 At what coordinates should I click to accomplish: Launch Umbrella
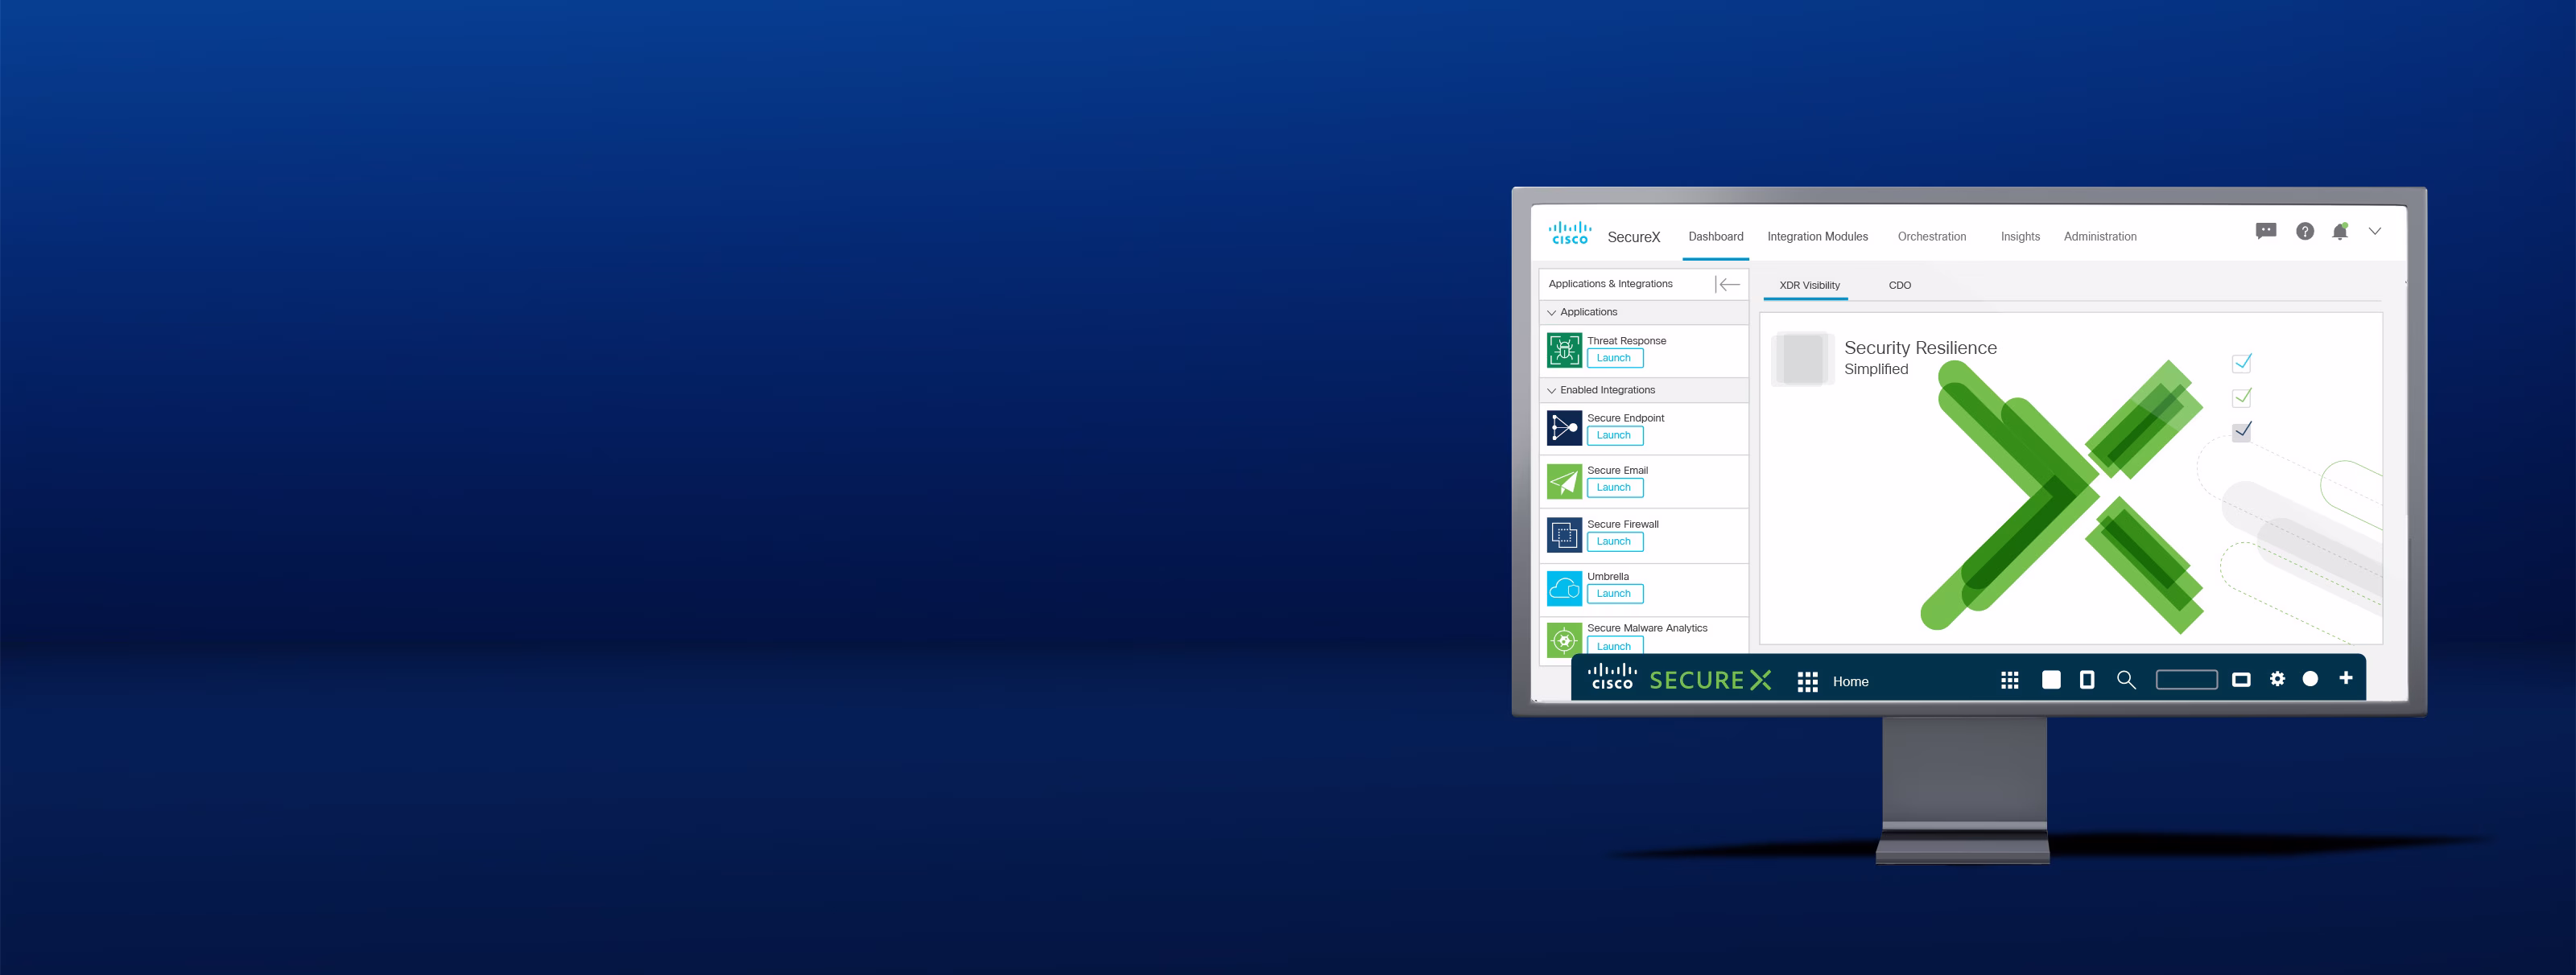[x=1614, y=594]
